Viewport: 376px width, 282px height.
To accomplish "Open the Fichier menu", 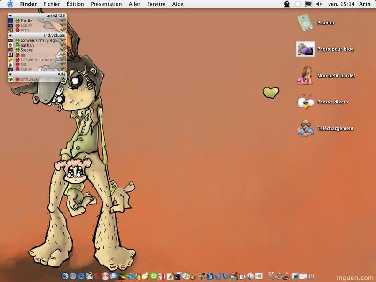I will coord(51,4).
